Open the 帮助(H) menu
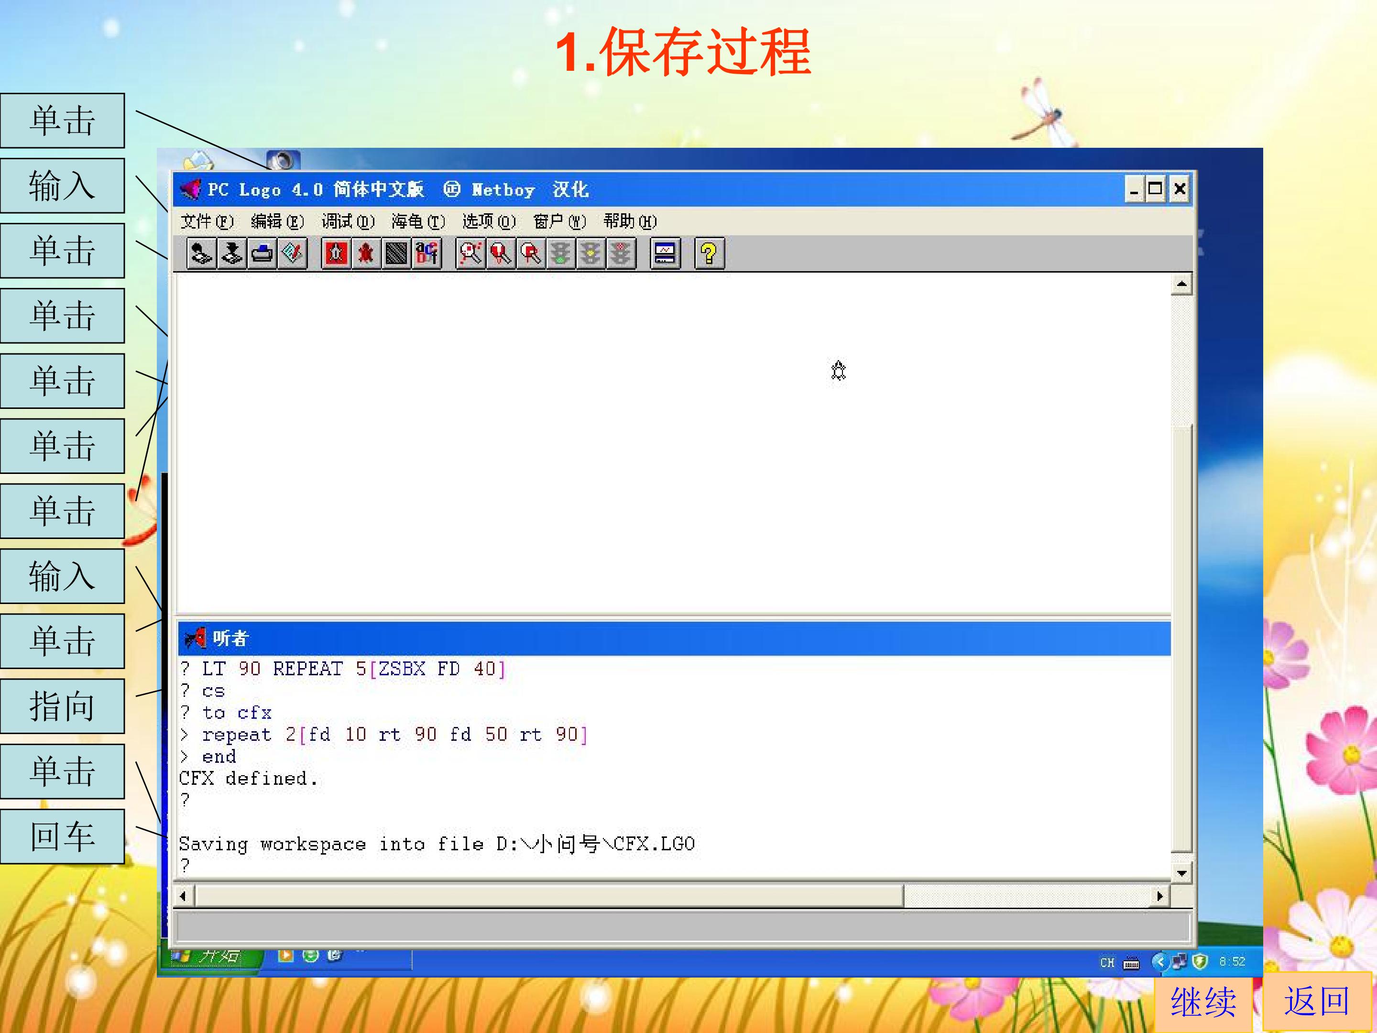The image size is (1377, 1033). pos(630,221)
